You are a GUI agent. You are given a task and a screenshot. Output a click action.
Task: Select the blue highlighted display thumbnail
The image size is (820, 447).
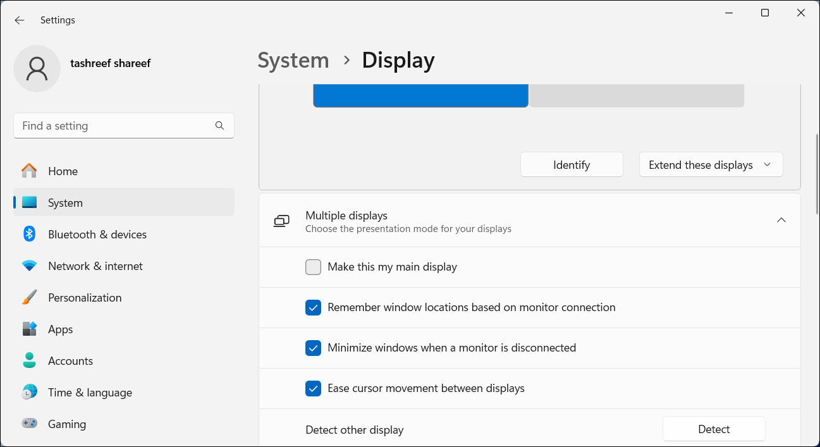pos(420,94)
